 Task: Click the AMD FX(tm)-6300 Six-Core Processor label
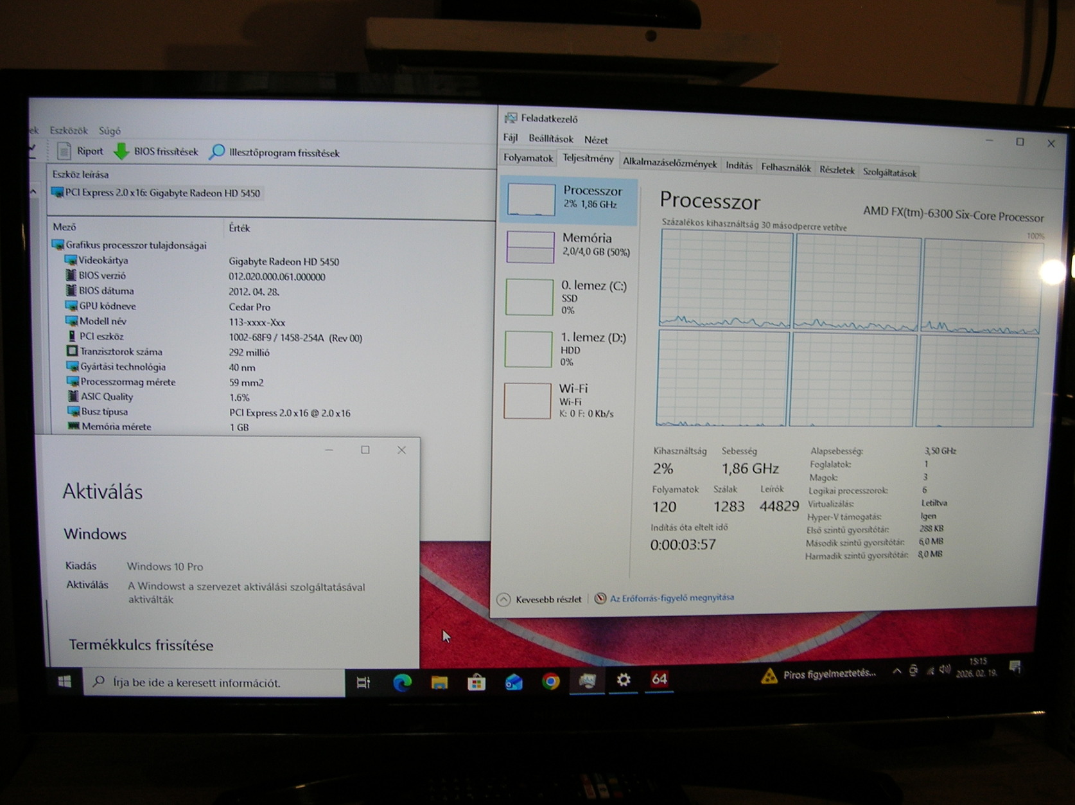954,214
